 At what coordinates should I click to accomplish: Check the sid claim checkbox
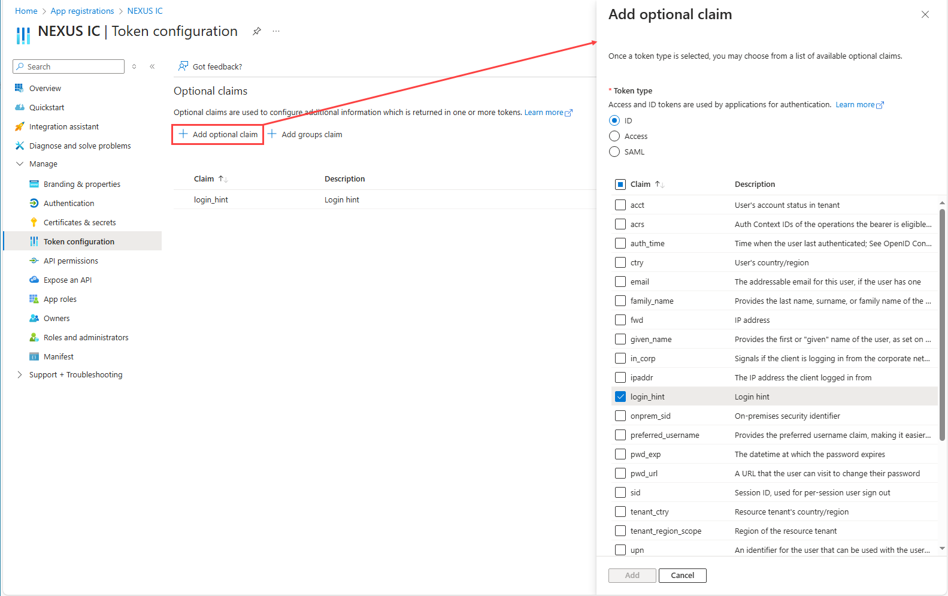[x=620, y=492]
